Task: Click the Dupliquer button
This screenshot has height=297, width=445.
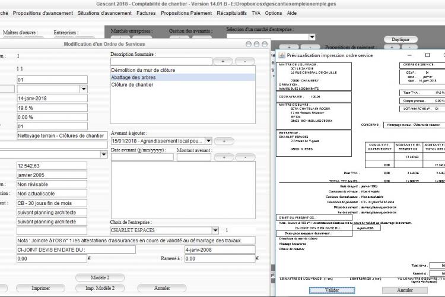Action: pyautogui.click(x=401, y=39)
